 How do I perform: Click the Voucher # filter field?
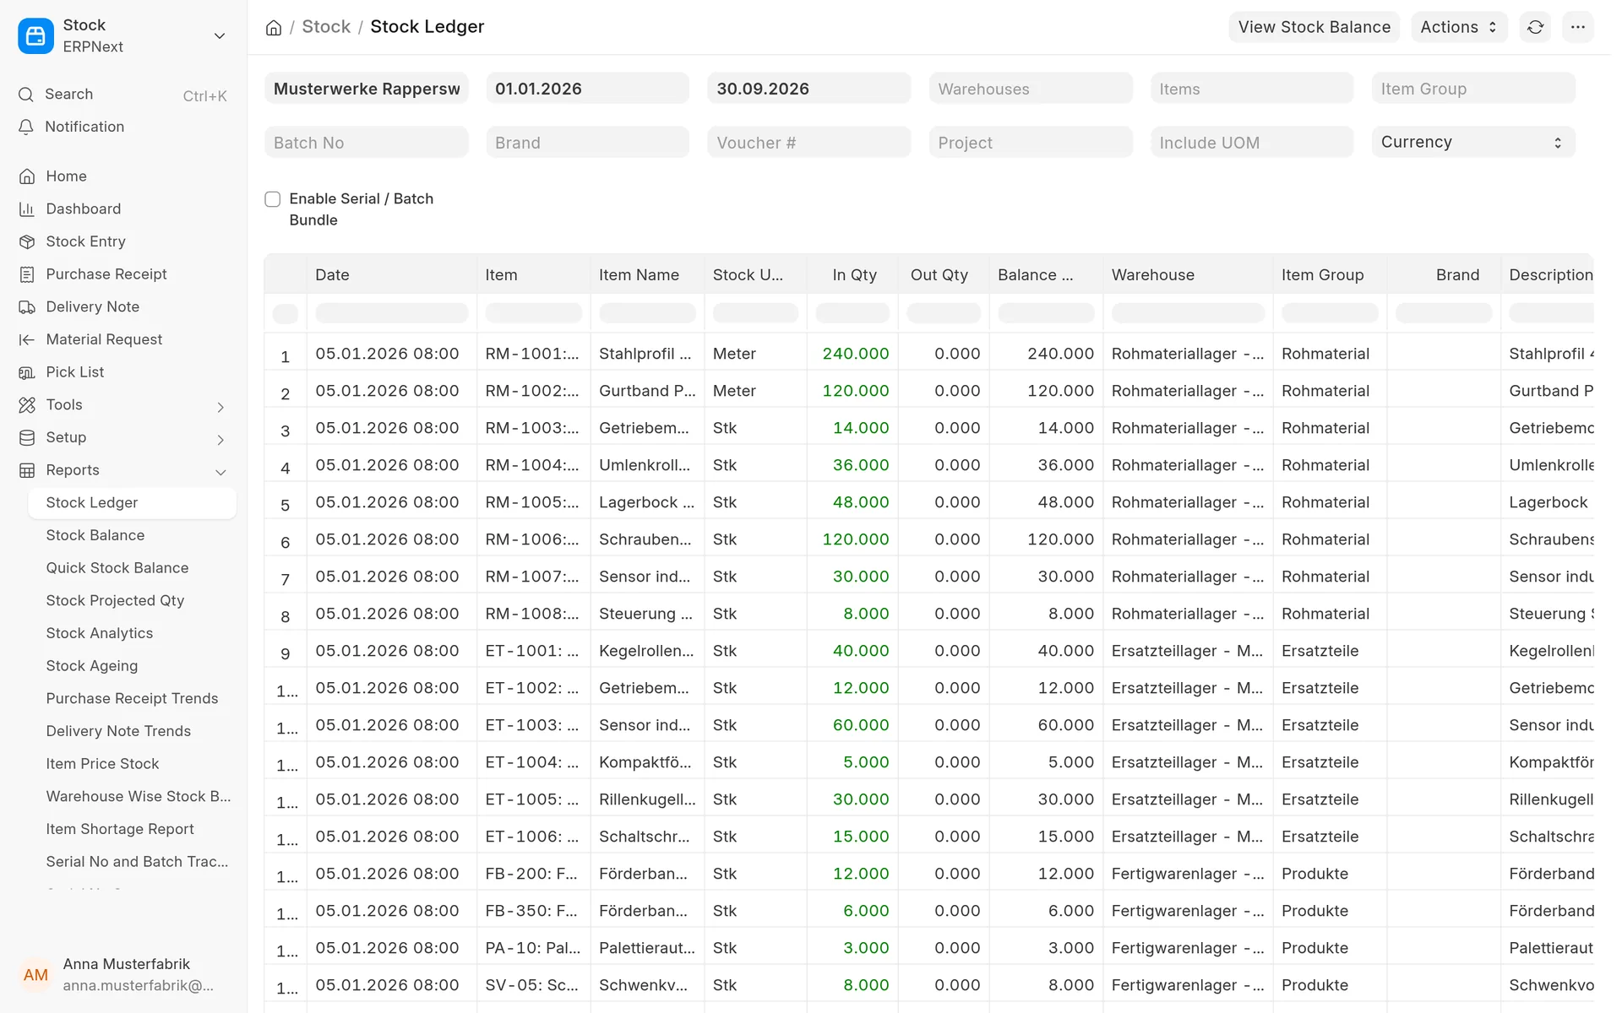[x=808, y=143]
